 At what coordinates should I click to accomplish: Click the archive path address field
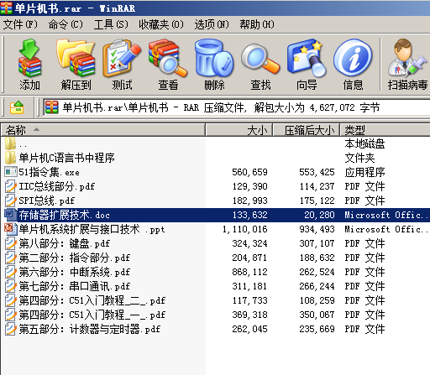[x=237, y=107]
